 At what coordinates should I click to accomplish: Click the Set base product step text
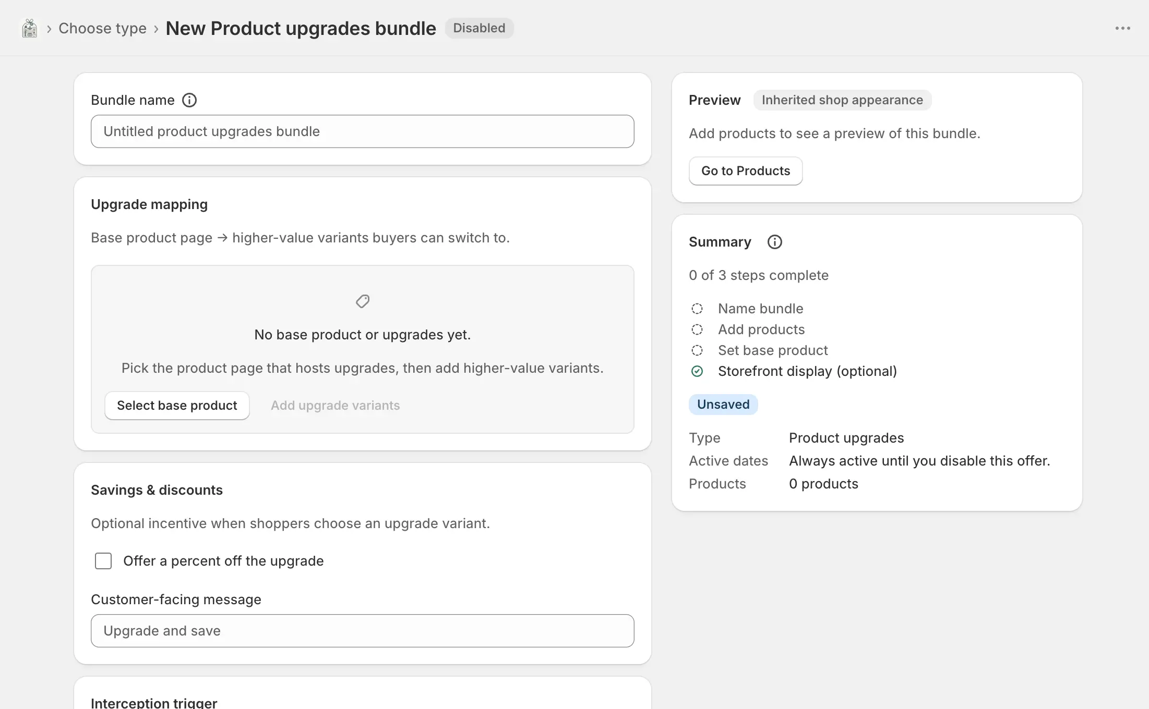click(x=773, y=350)
